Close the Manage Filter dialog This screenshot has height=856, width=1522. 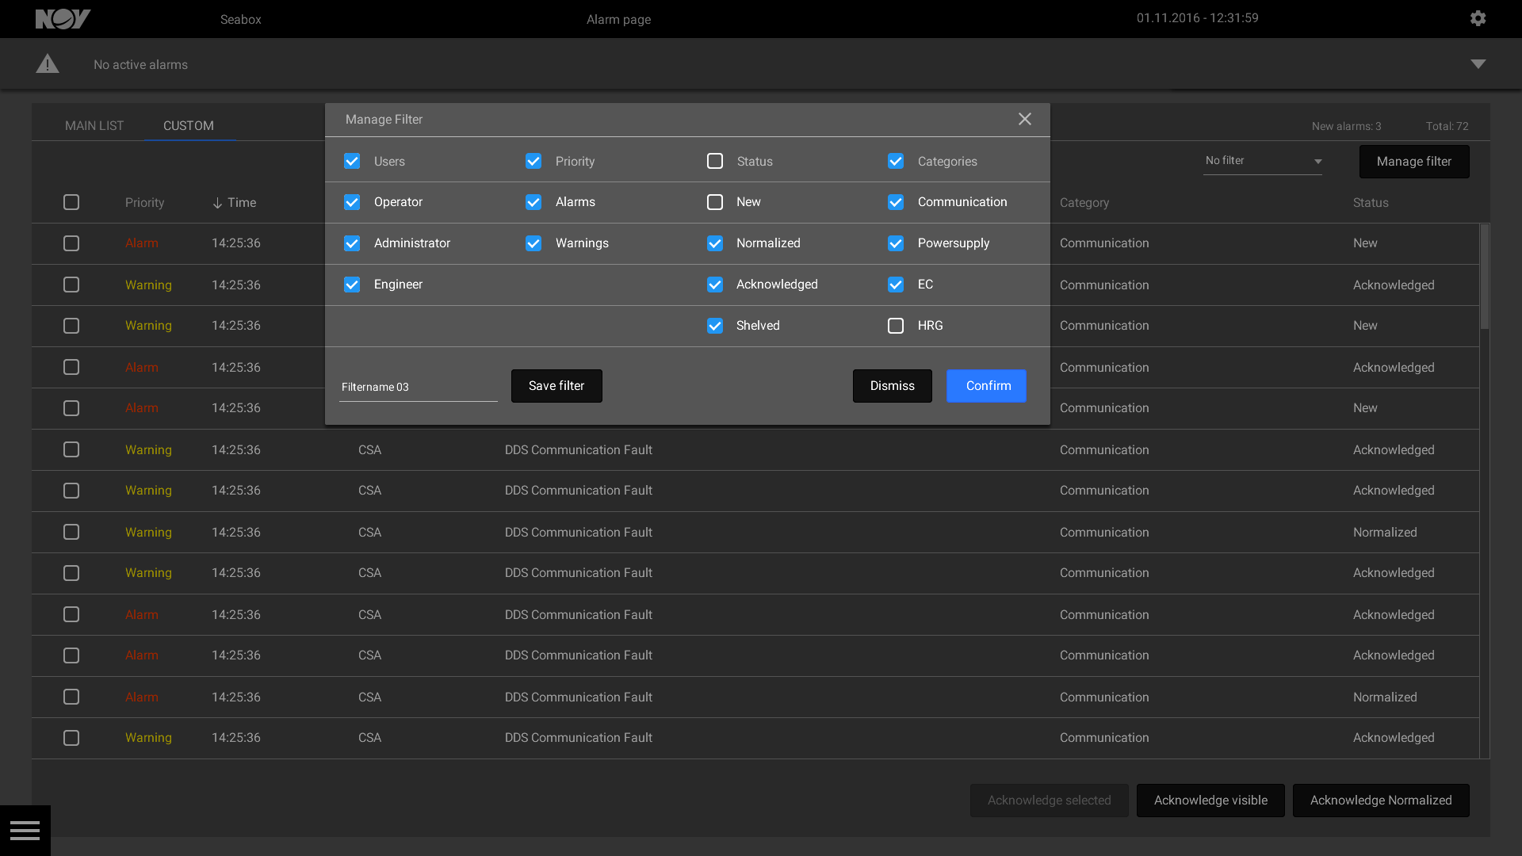1025,119
